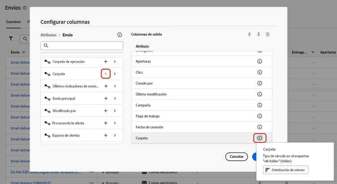Add Carpeta de ejecución attribute with plus
Screen dimensions: 337x184
pos(106,61)
